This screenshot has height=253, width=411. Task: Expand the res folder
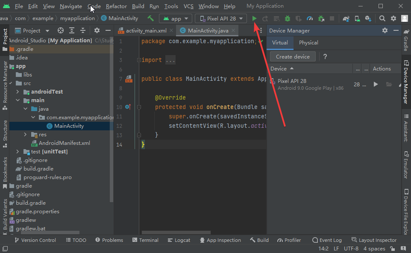[x=26, y=135]
